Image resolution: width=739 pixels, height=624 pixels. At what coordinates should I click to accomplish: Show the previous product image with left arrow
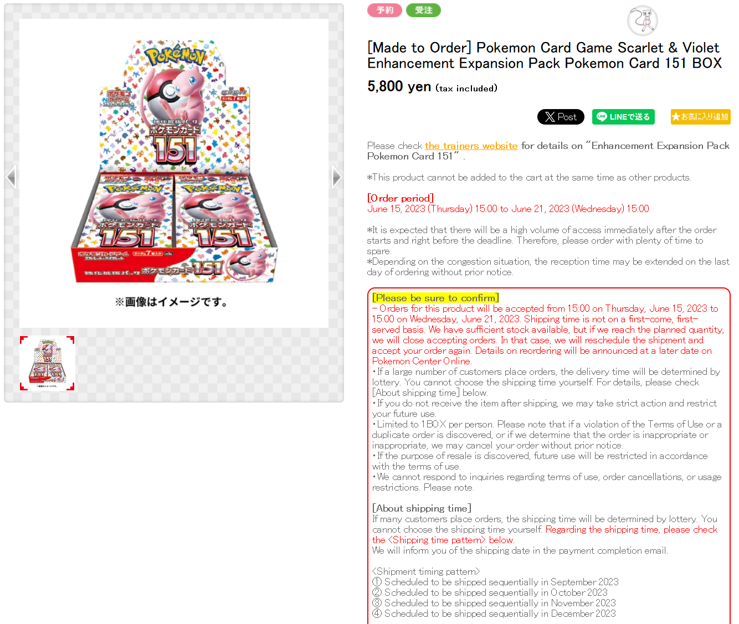(x=11, y=177)
